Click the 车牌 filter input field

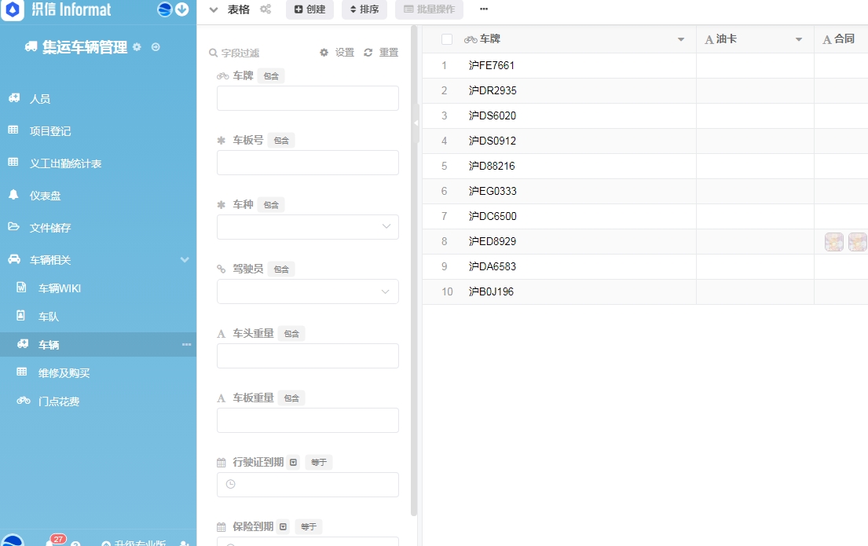308,98
